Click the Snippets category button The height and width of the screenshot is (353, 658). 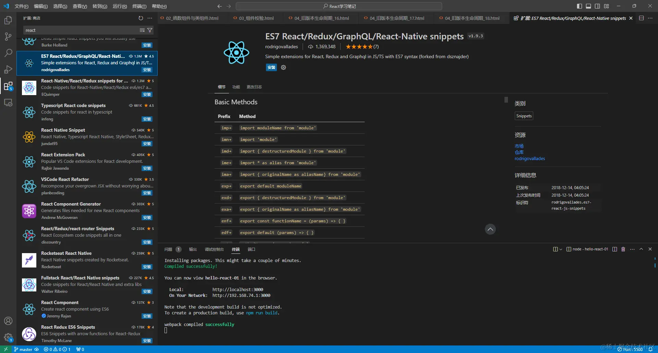pyautogui.click(x=524, y=116)
